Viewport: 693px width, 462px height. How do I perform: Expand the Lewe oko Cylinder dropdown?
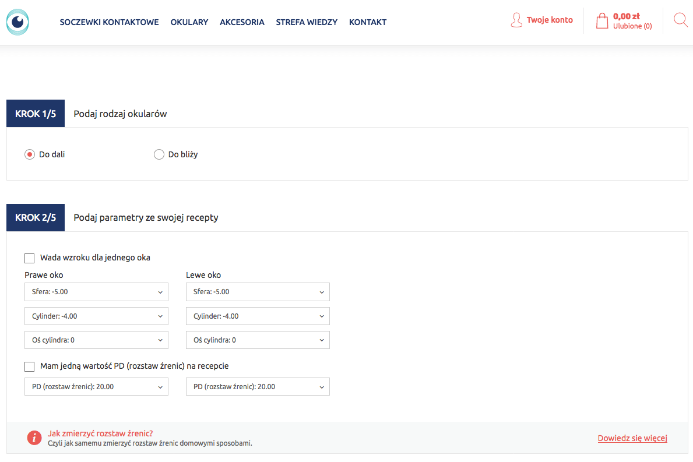click(258, 316)
